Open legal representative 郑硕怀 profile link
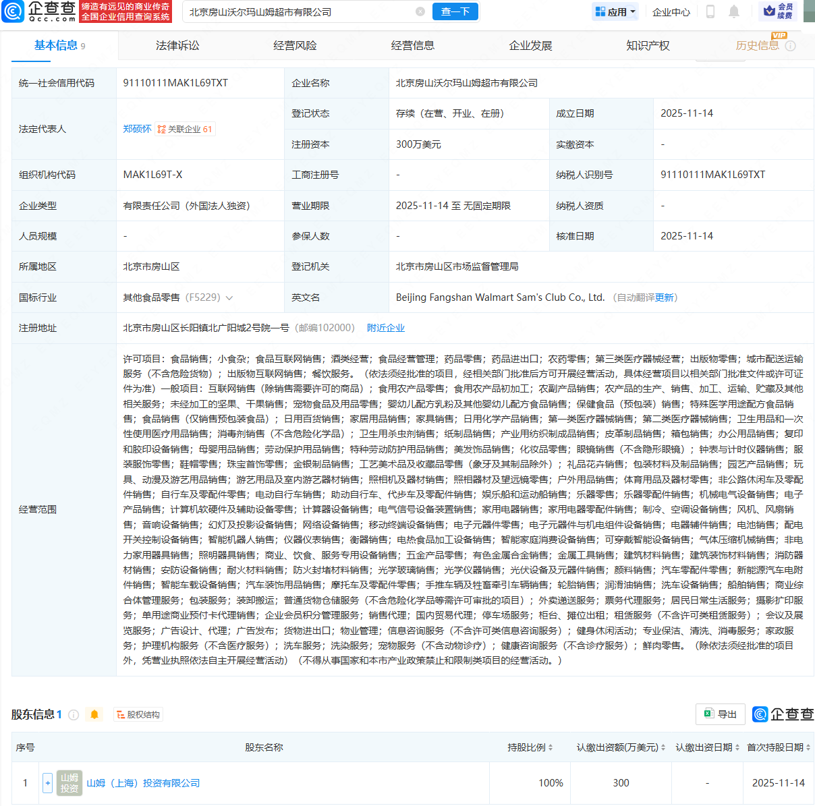This screenshot has width=815, height=806. 137,129
